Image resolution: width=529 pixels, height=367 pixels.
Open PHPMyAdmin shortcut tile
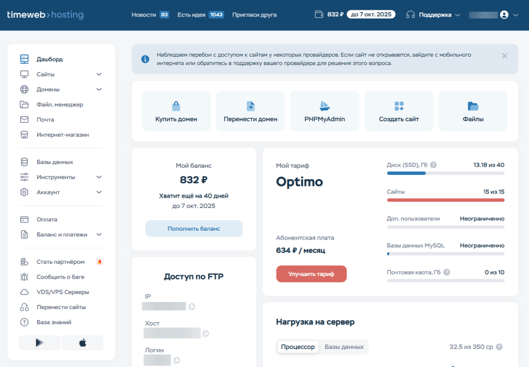click(x=324, y=111)
